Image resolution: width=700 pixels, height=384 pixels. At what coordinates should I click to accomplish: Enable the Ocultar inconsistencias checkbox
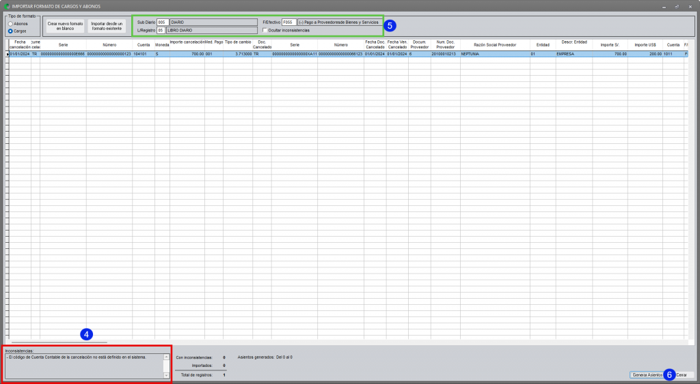(x=265, y=30)
